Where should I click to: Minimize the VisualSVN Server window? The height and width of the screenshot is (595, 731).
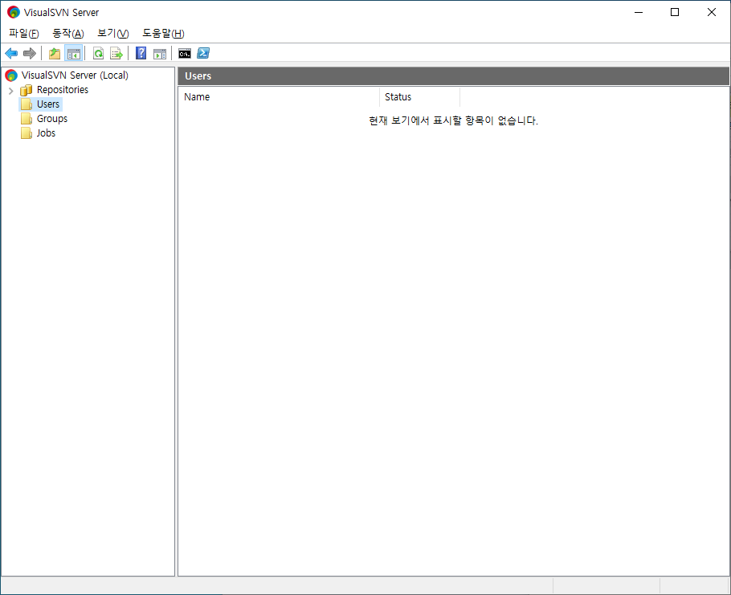pyautogui.click(x=639, y=12)
